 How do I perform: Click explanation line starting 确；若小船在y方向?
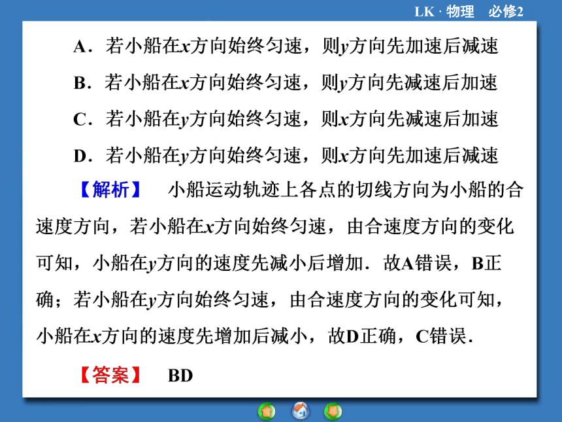(x=269, y=300)
